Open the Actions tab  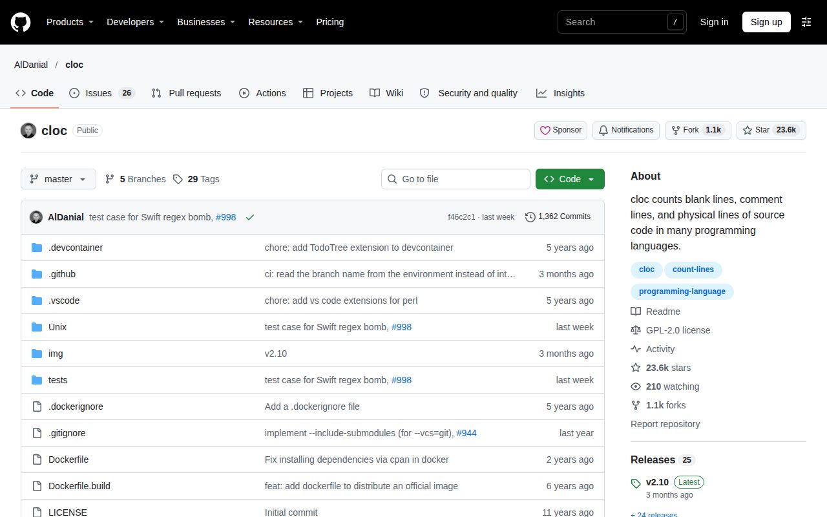[x=262, y=93]
